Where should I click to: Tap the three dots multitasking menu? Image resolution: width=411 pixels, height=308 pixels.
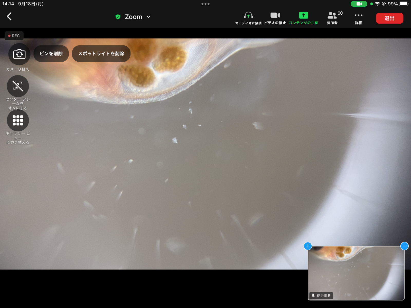[206, 4]
